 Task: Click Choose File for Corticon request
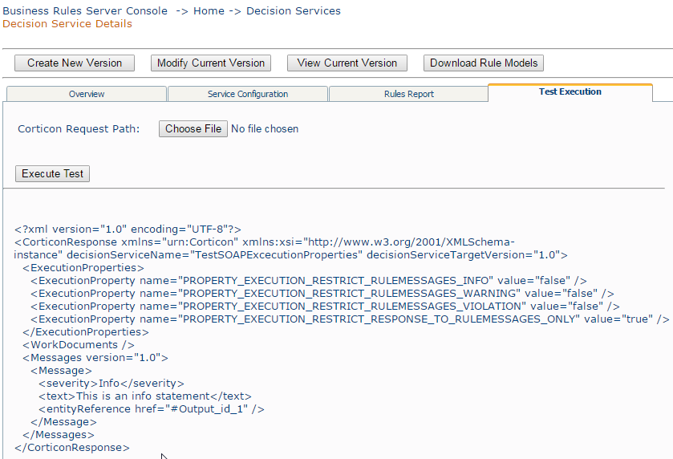tap(193, 129)
